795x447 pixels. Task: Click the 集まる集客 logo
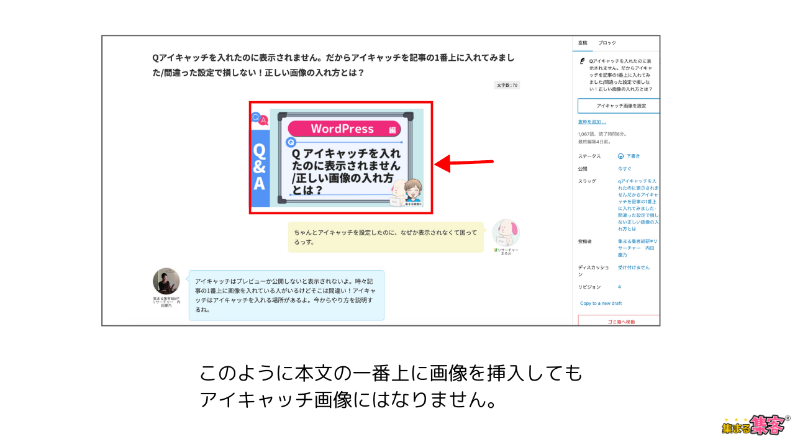click(756, 425)
